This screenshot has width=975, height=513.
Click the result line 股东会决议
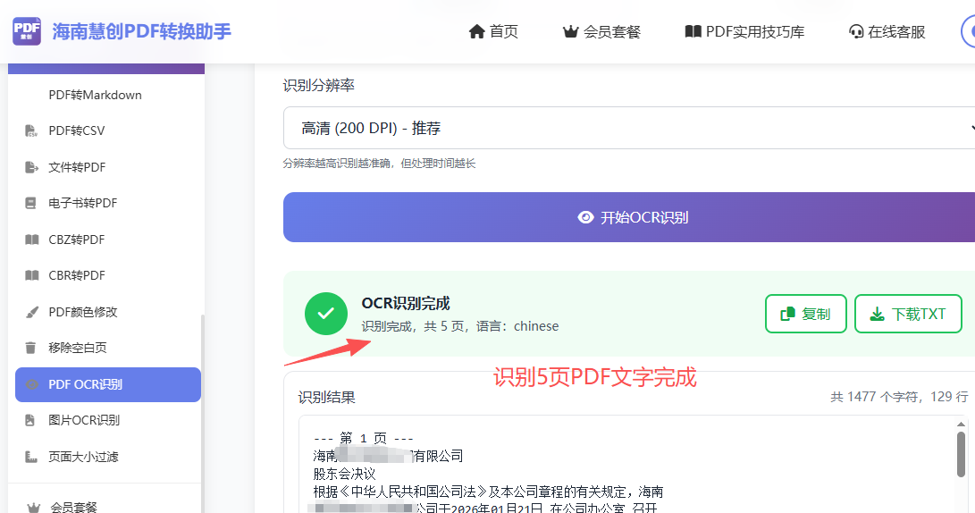(x=344, y=474)
